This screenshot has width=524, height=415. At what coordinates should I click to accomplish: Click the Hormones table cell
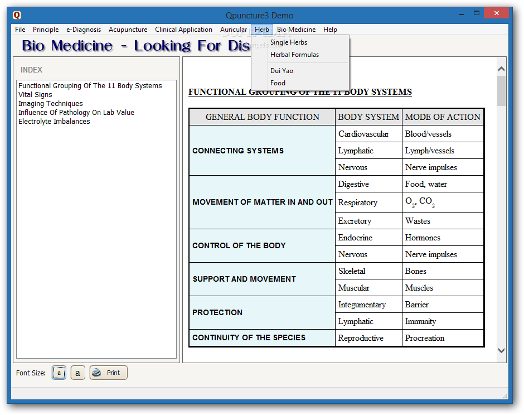[x=443, y=238]
